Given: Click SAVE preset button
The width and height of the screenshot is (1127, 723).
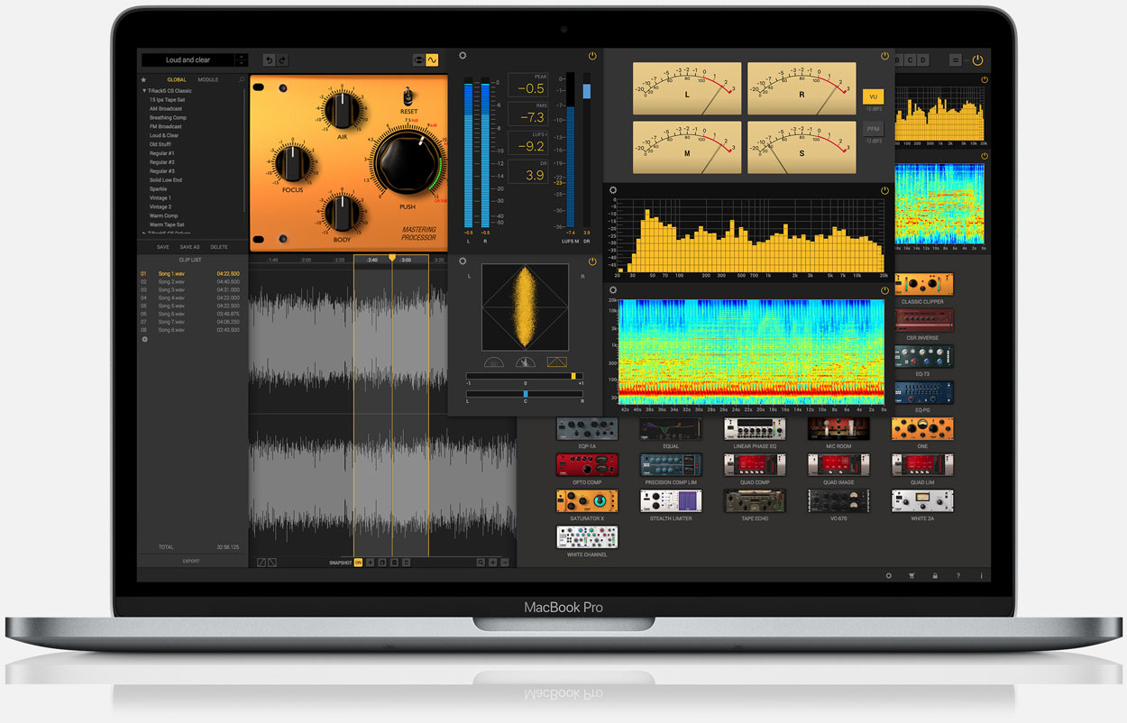Looking at the screenshot, I should click(x=163, y=247).
